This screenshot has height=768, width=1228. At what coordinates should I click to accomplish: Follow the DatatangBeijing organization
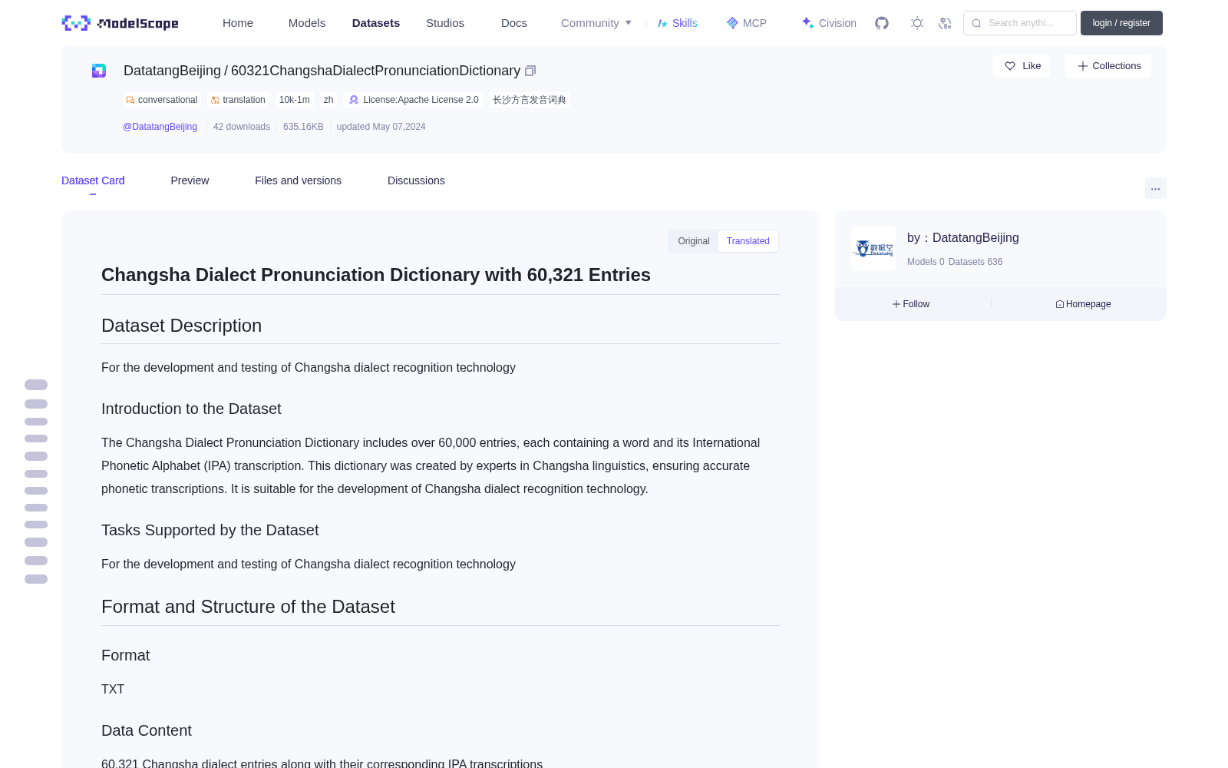[x=911, y=304]
